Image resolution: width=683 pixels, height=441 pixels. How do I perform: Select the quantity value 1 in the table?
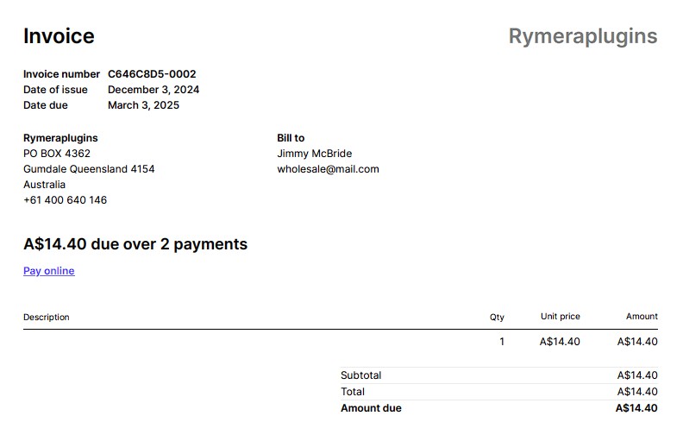tap(502, 342)
